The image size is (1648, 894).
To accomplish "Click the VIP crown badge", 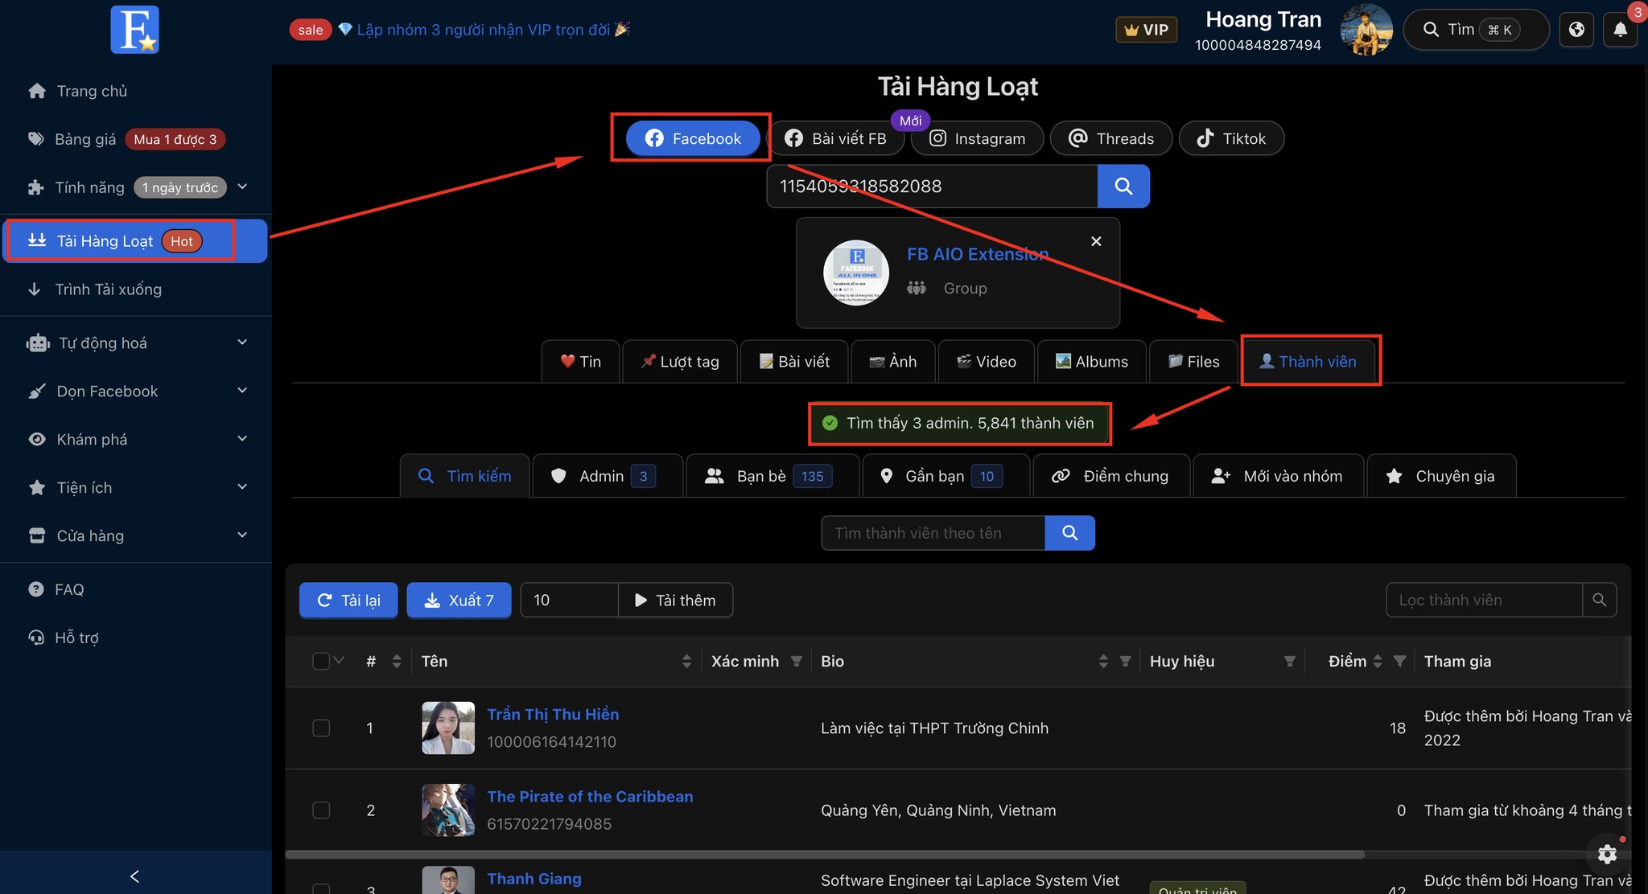I will (x=1147, y=30).
